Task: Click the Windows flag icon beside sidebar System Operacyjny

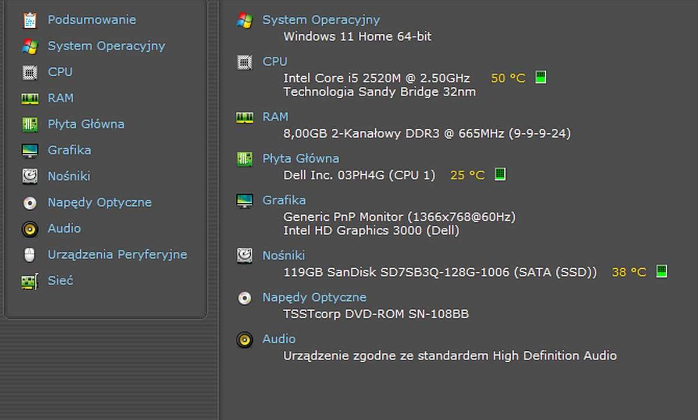Action: tap(30, 46)
